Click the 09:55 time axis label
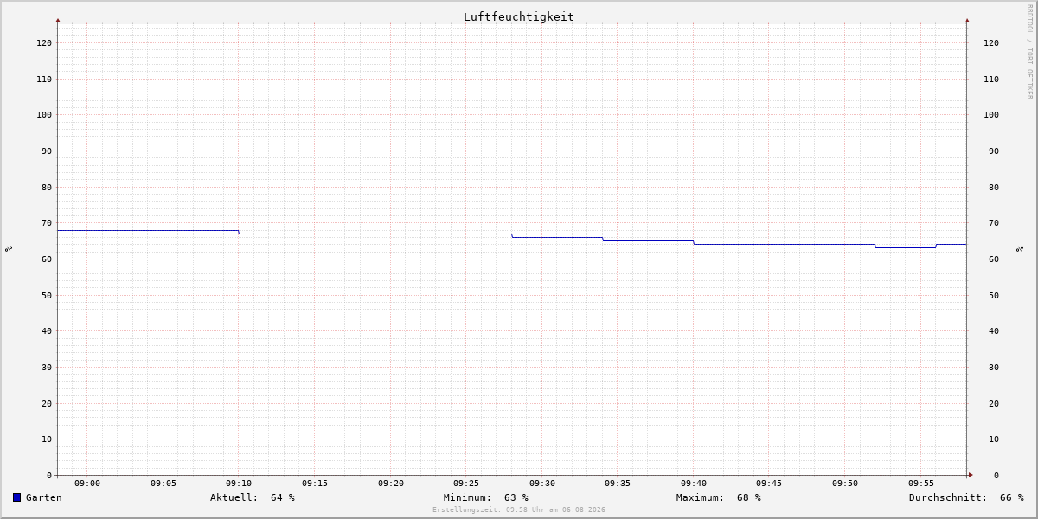1038x519 pixels. (921, 484)
